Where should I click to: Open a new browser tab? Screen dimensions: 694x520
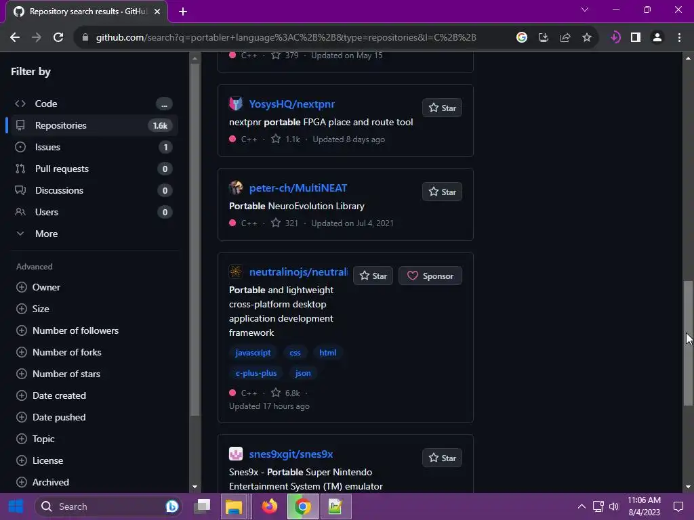(x=183, y=12)
